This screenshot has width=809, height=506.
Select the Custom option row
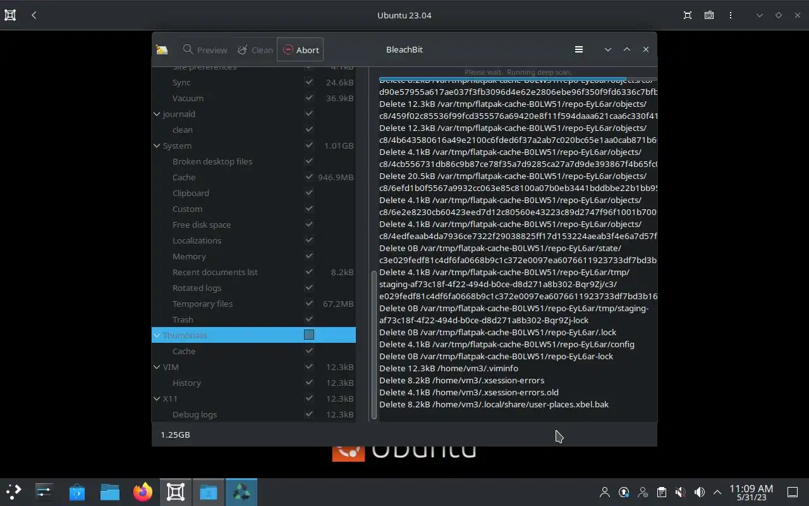click(x=253, y=209)
